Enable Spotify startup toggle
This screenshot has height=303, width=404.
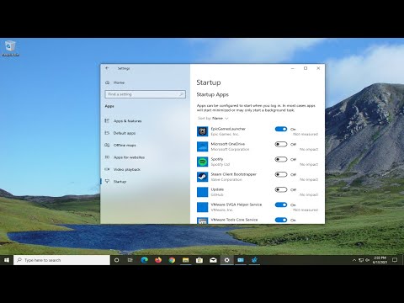click(281, 159)
